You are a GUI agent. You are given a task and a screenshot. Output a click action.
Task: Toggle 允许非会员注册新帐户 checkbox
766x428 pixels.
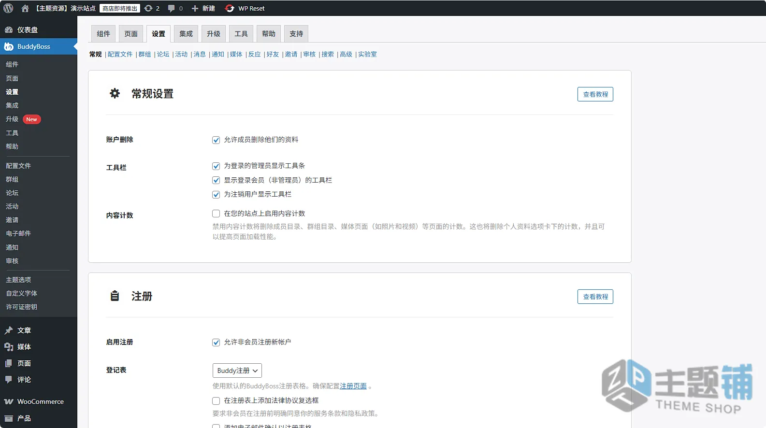click(216, 342)
